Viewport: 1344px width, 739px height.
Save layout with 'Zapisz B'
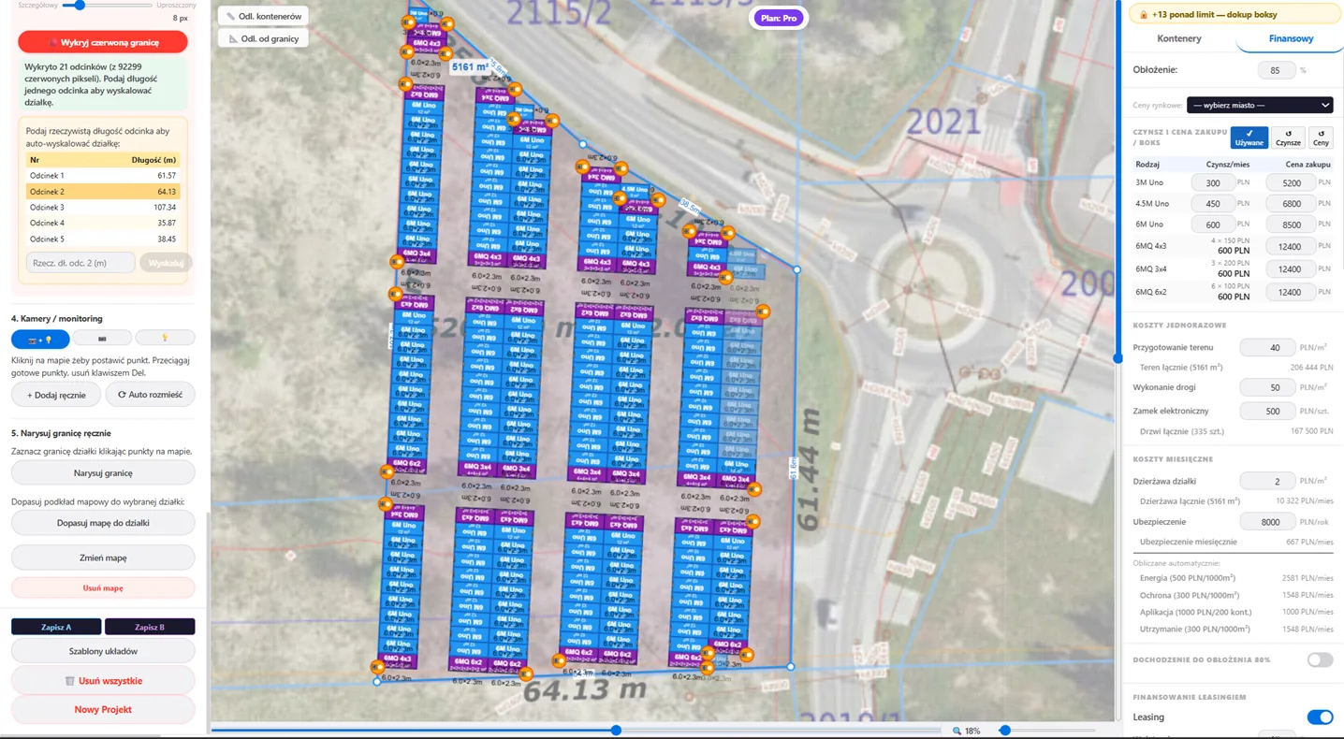pos(150,627)
